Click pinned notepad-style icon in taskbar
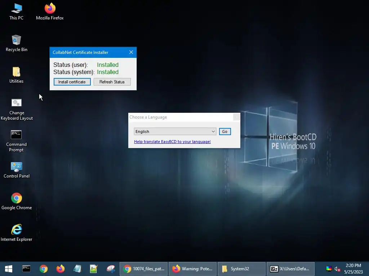Viewport: 369px width, 276px height. click(x=77, y=269)
